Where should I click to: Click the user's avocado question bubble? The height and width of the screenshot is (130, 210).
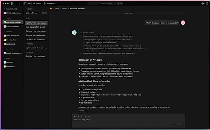(162, 23)
